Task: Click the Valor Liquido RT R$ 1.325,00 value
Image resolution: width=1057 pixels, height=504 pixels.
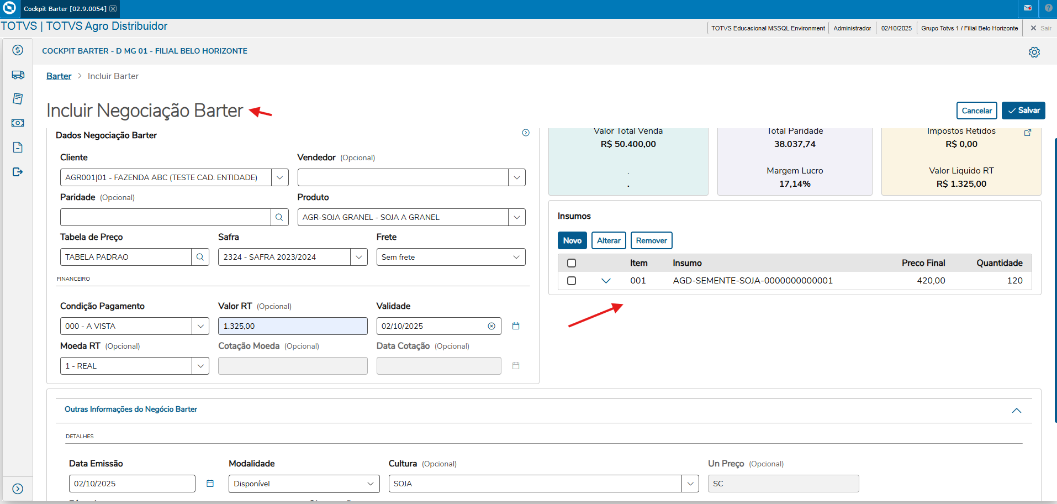Action: [961, 184]
